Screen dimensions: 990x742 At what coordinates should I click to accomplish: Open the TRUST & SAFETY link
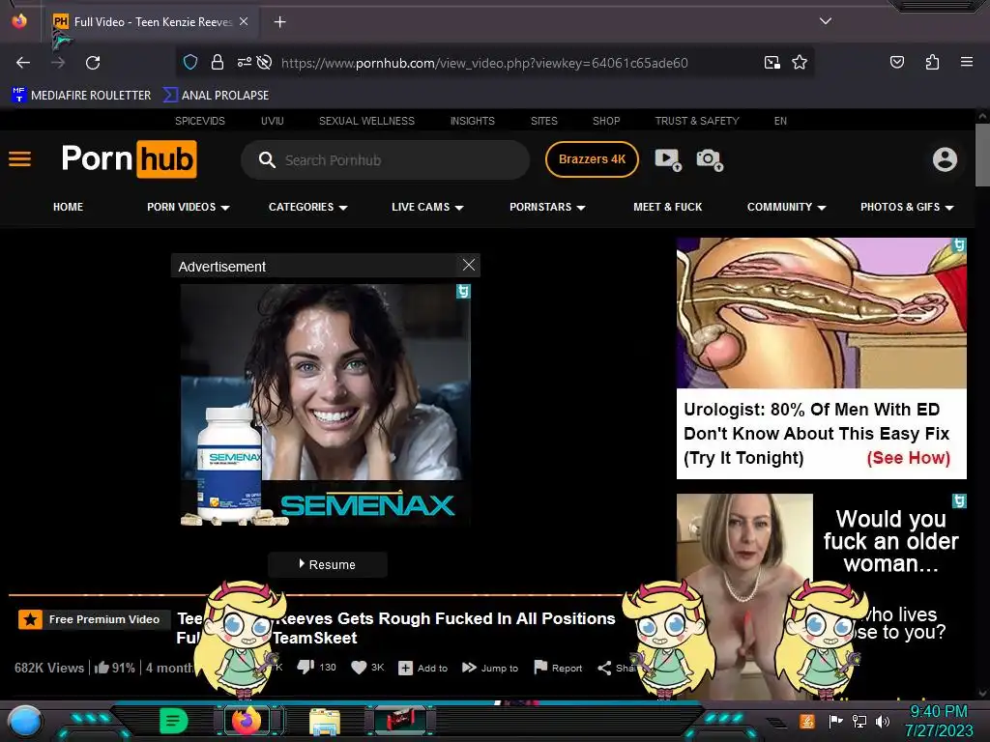coord(697,121)
